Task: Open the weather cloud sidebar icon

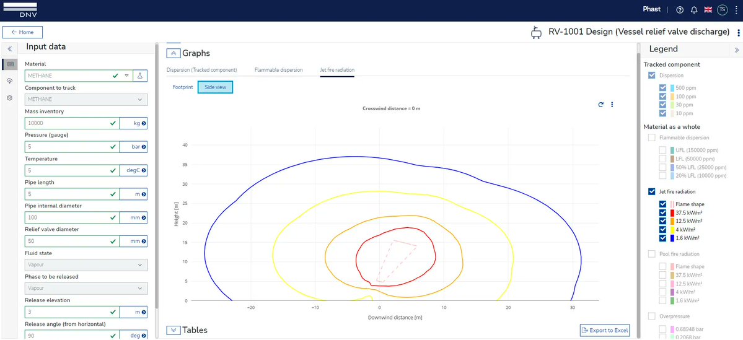Action: pyautogui.click(x=10, y=81)
